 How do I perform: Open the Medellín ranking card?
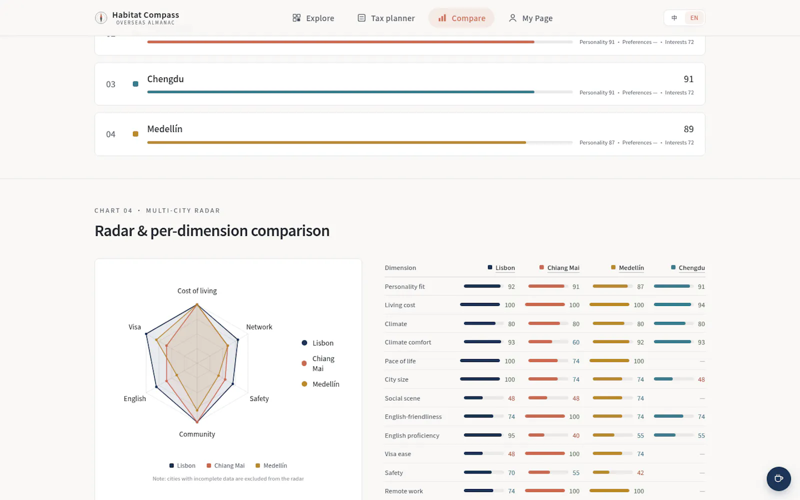400,134
